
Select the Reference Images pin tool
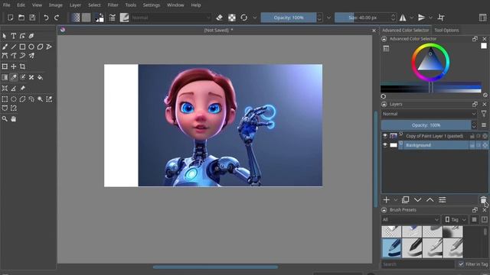coord(22,89)
